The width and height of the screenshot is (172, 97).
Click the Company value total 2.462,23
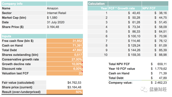point(159,83)
